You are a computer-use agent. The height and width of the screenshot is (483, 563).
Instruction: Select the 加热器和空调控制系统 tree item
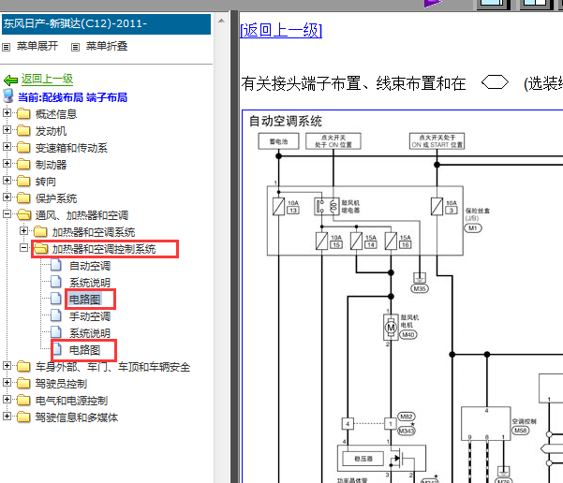tap(104, 249)
